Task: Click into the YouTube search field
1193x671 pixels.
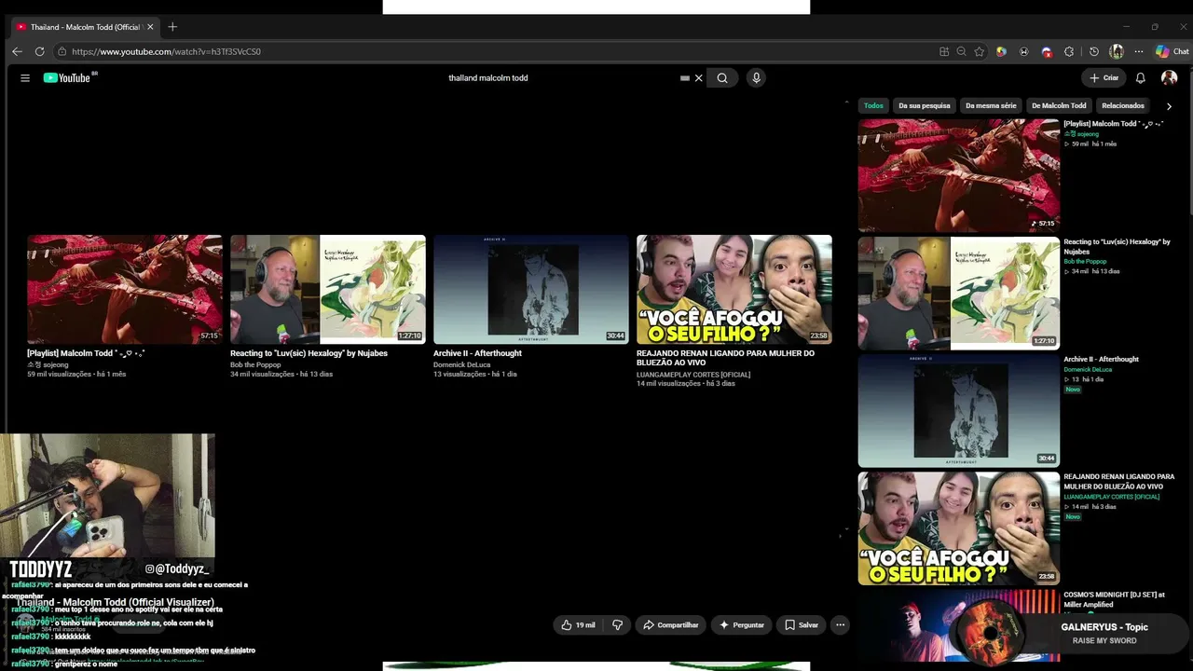Action: (559, 78)
